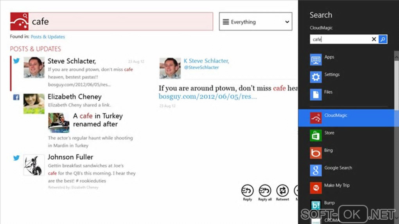Open the bosguy.com link in tweet preview
This screenshot has width=399, height=224.
point(208,96)
